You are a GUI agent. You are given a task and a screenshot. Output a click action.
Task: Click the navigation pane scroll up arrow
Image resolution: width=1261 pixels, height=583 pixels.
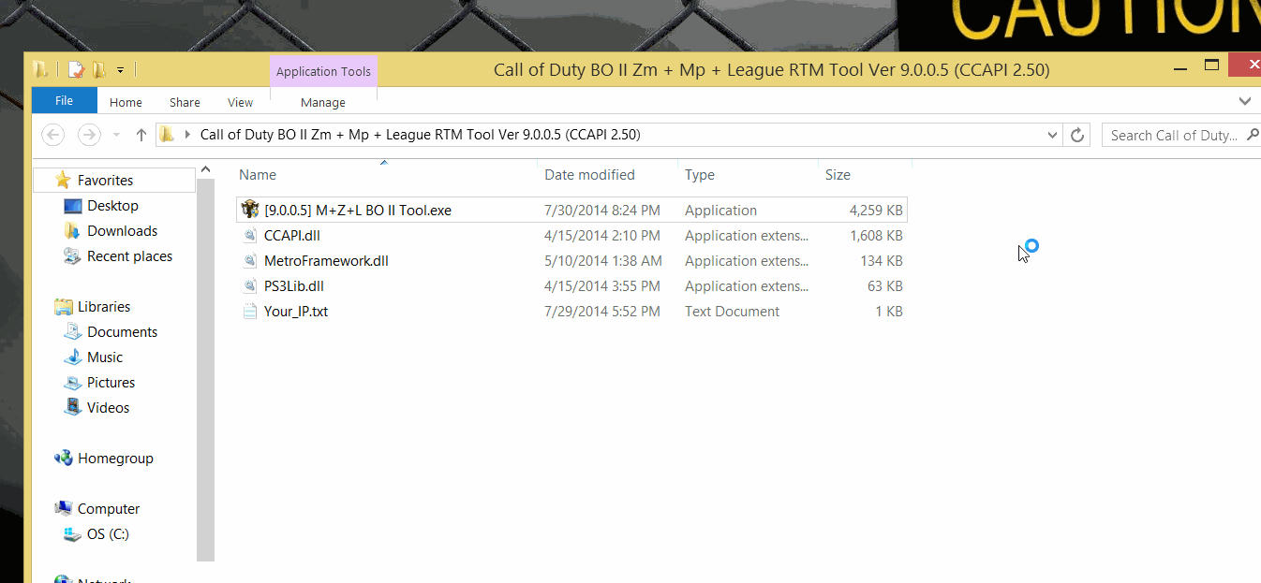tap(205, 171)
